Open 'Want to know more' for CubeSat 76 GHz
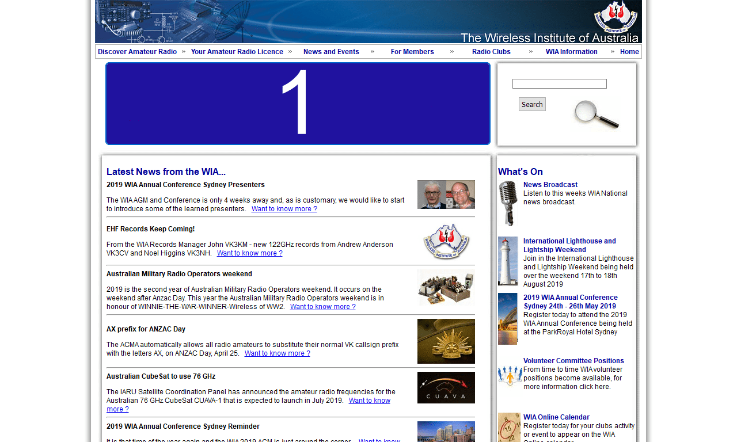The height and width of the screenshot is (442, 737). (370, 401)
